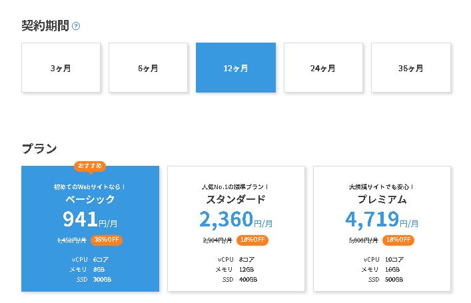This screenshot has width=471, height=303.
Task: Click the 大規模サイトでも安心! tagline
Action: tap(382, 186)
